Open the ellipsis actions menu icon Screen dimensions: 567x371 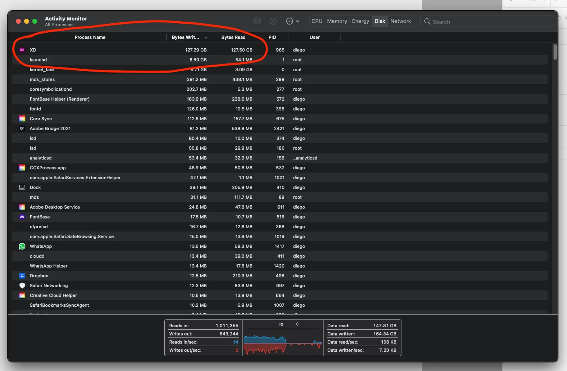pyautogui.click(x=289, y=21)
